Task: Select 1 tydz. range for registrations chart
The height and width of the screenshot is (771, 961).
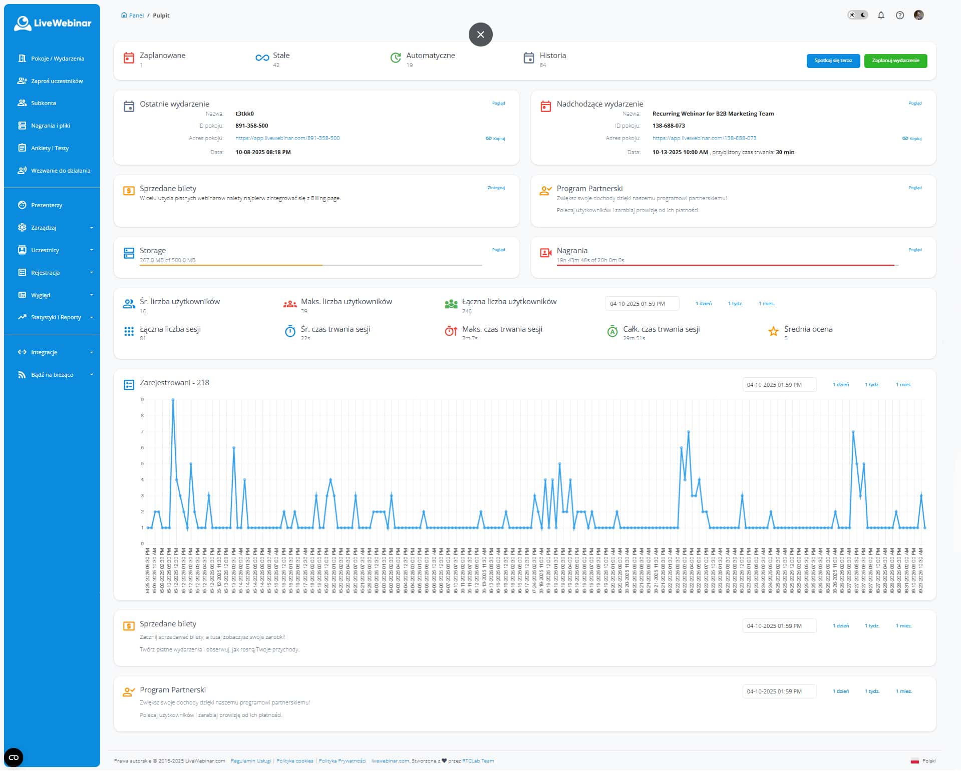Action: (872, 385)
